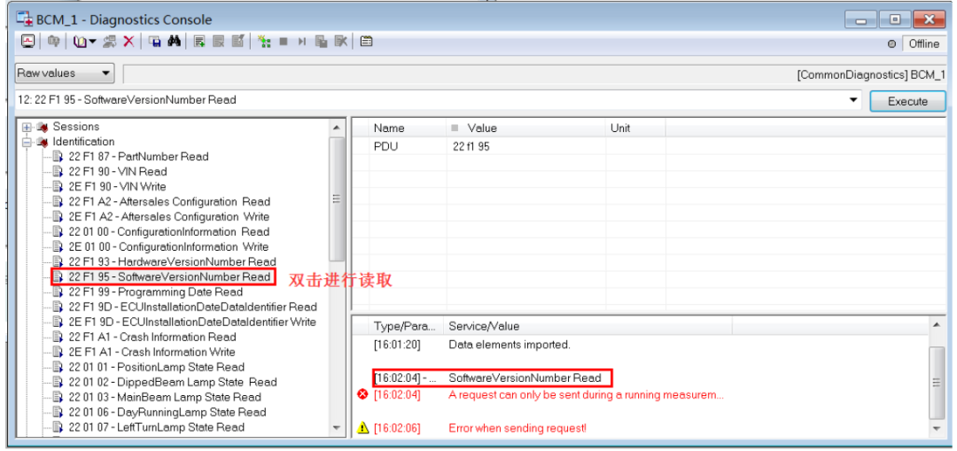The width and height of the screenshot is (957, 451).
Task: Click the save disk toolbar icon
Action: click(155, 42)
